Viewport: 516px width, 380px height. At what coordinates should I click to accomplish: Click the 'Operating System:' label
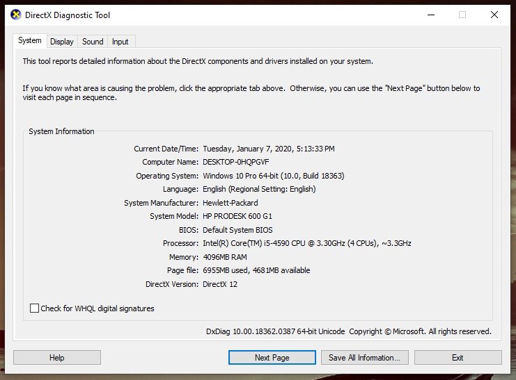click(167, 176)
